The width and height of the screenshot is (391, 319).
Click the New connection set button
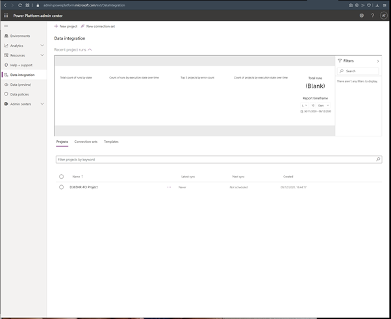(x=97, y=26)
